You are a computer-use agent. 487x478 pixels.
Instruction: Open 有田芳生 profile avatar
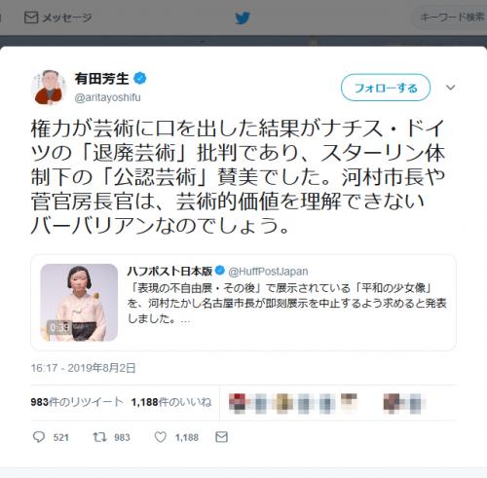pyautogui.click(x=49, y=88)
